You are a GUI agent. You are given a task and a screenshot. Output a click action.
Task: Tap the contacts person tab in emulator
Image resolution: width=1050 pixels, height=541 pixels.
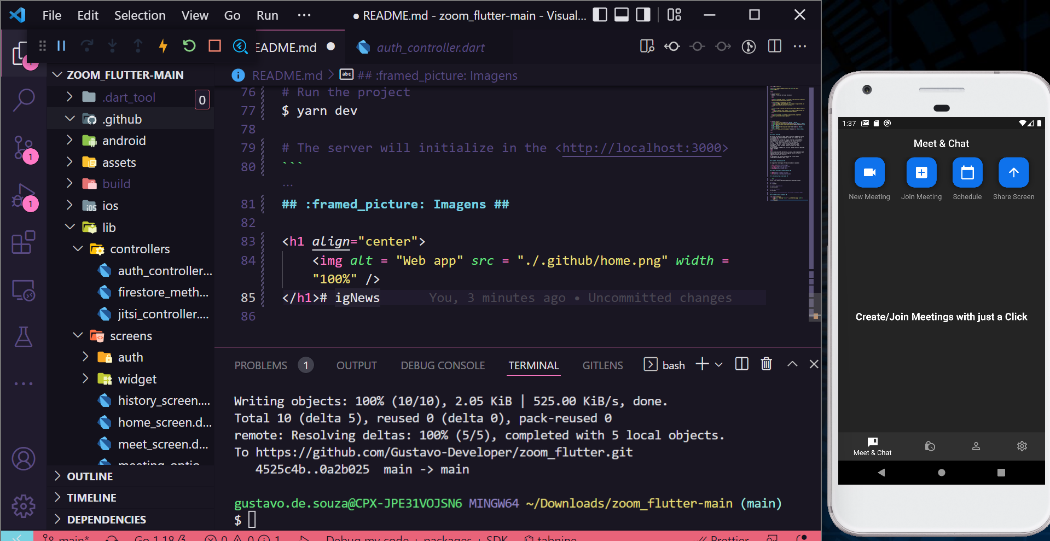pyautogui.click(x=976, y=446)
